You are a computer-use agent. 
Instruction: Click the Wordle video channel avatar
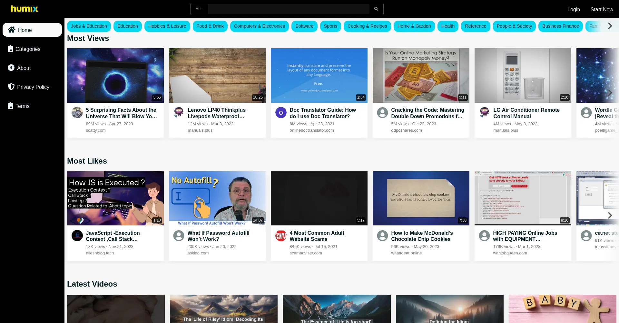tap(586, 113)
